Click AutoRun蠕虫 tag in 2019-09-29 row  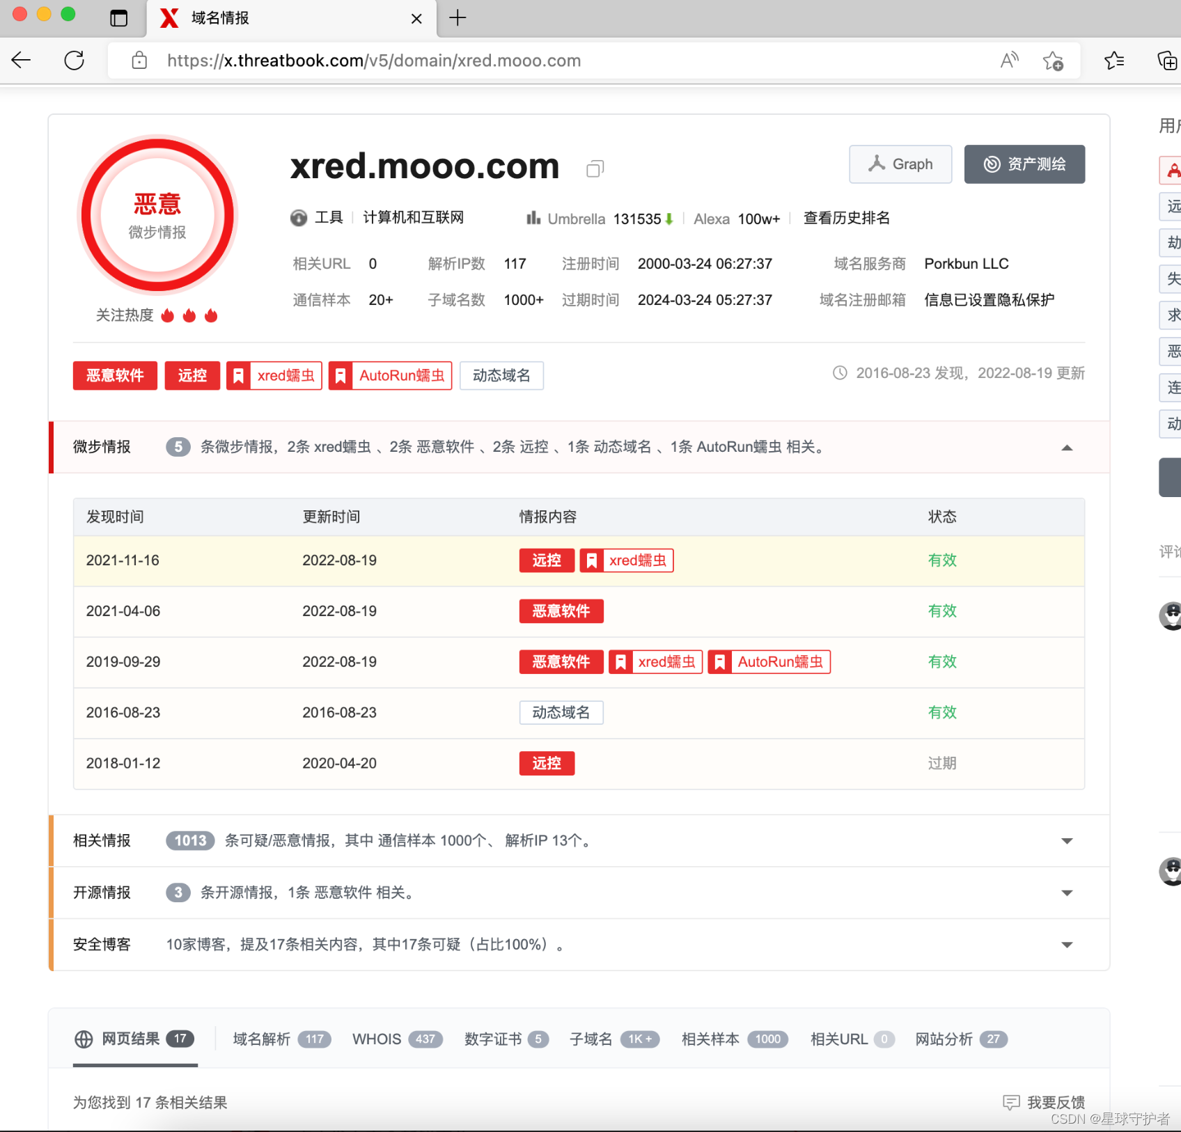coord(769,662)
